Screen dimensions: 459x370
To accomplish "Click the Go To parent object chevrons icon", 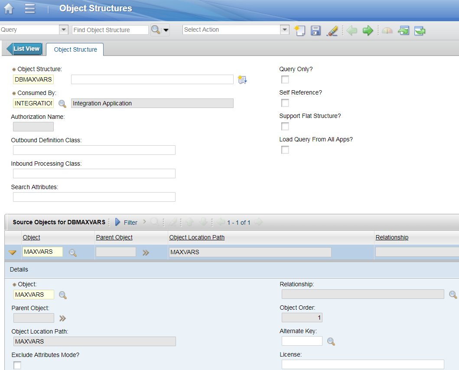I will [62, 318].
